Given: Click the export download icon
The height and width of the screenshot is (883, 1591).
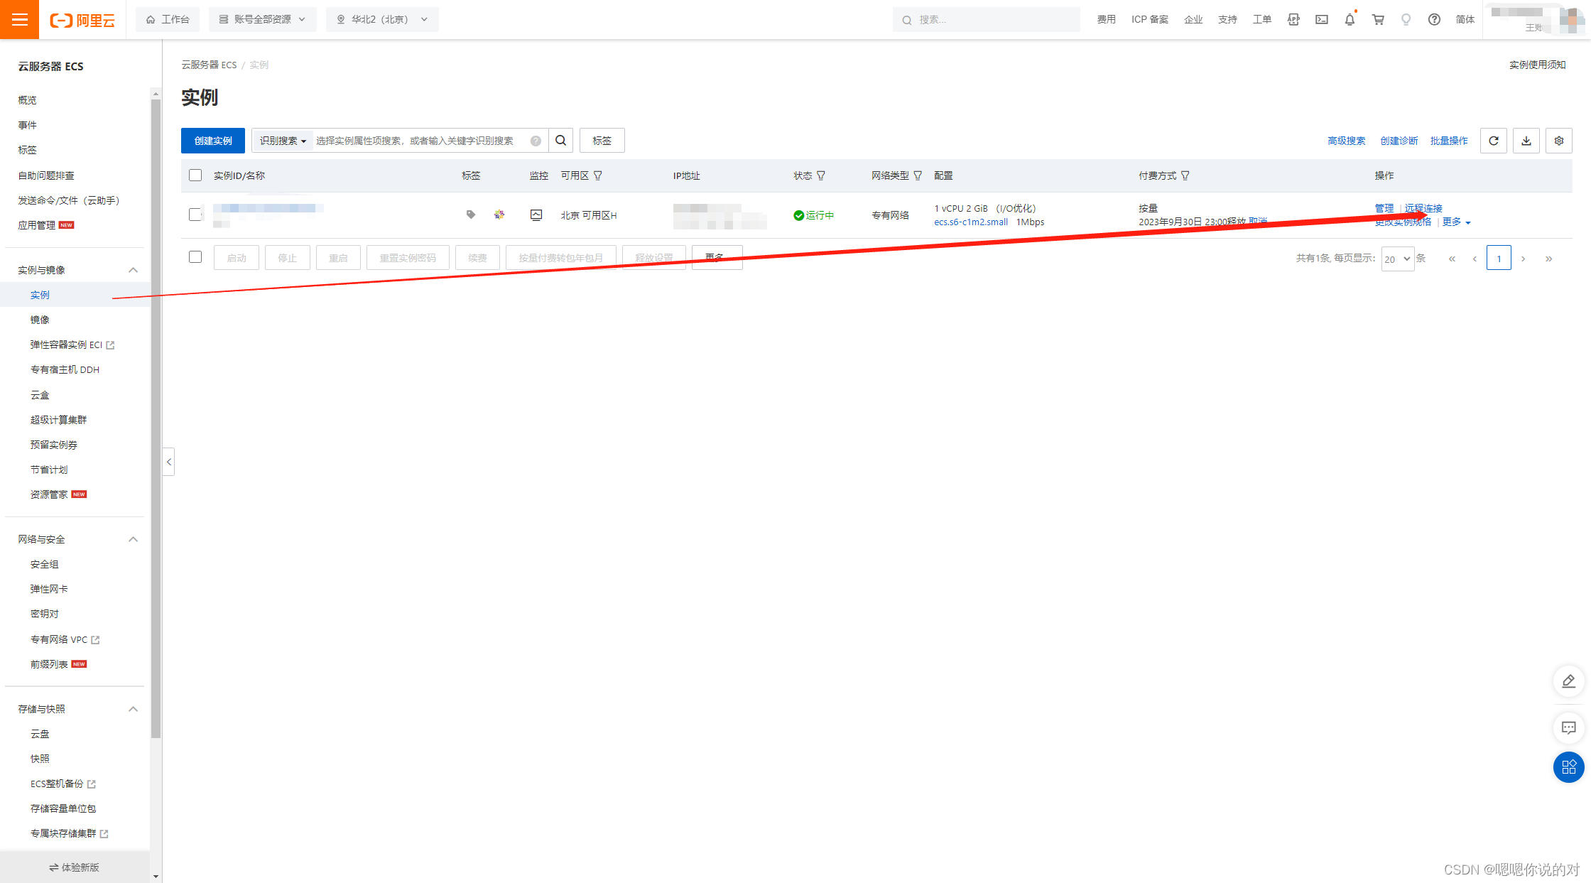Looking at the screenshot, I should point(1526,141).
